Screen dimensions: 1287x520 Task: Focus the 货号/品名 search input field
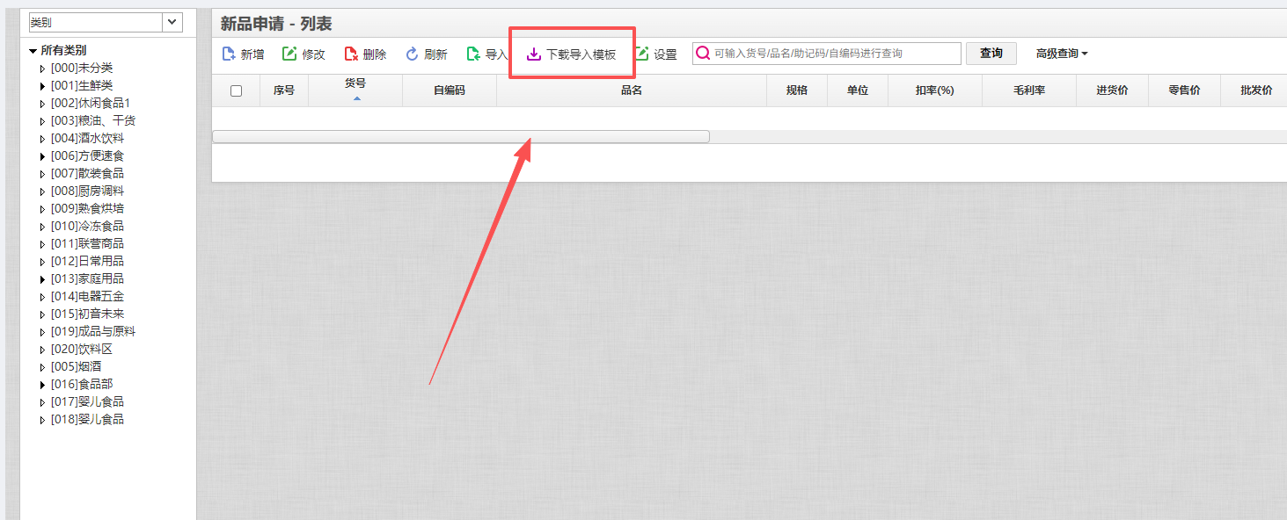point(834,54)
